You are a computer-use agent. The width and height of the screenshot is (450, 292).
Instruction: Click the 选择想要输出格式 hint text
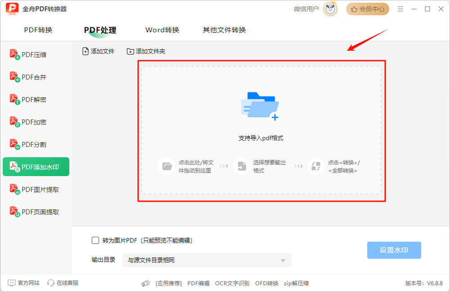(269, 167)
